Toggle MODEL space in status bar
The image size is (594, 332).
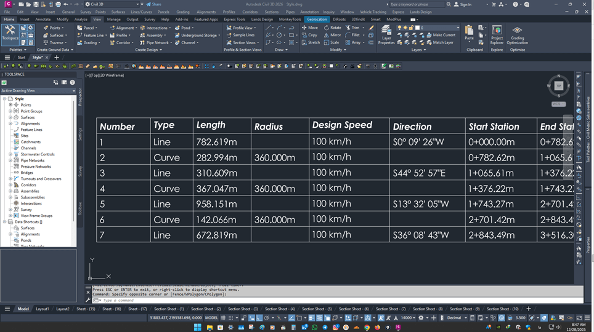point(211,318)
